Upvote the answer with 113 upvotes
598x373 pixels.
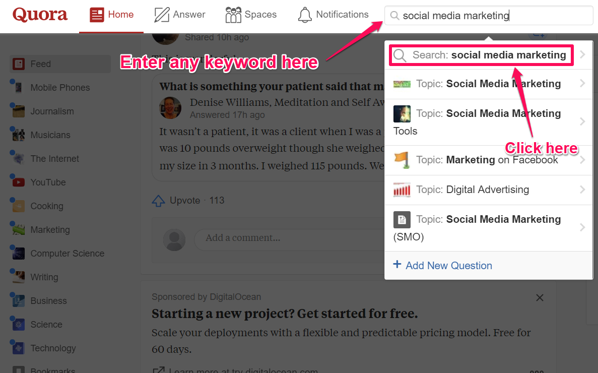(x=187, y=201)
